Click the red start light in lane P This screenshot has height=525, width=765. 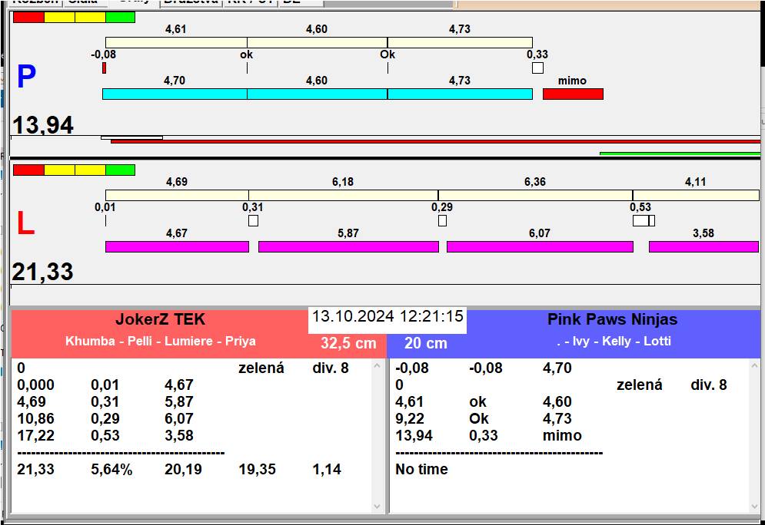coord(28,17)
